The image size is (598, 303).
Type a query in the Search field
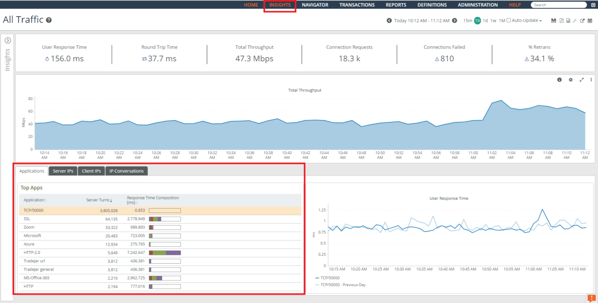click(x=559, y=5)
